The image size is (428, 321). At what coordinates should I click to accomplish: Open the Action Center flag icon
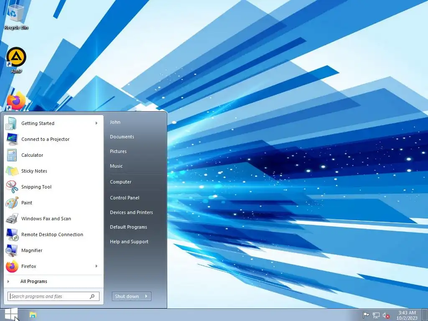coord(366,315)
